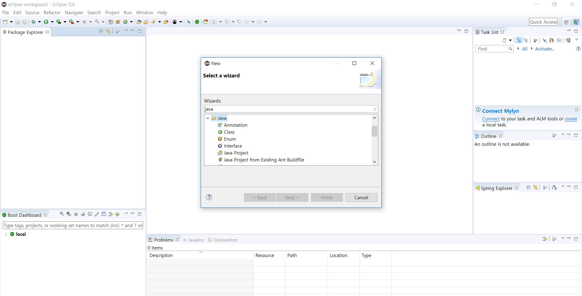Toggle Link with Editor in Package Explorer
The height and width of the screenshot is (296, 582).
coord(108,31)
